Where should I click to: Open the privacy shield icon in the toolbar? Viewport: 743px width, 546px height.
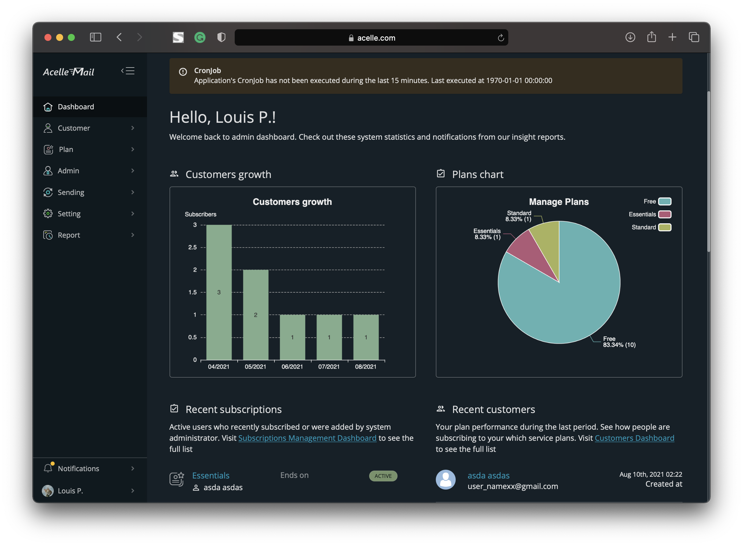pos(221,37)
